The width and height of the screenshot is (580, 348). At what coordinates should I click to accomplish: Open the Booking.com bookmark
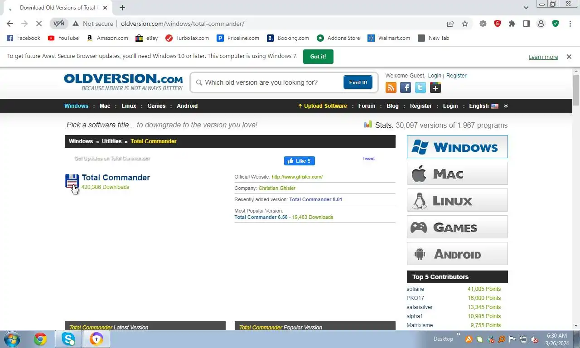(288, 38)
